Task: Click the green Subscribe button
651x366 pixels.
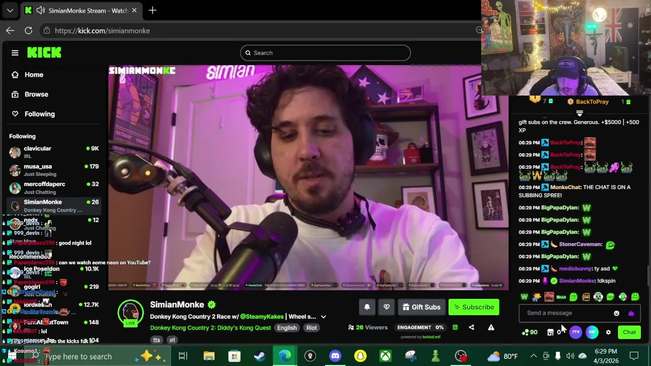Action: click(x=474, y=307)
